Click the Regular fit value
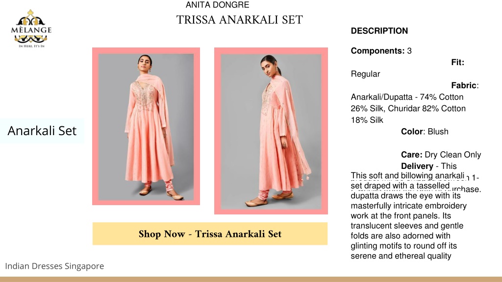The image size is (502, 282). tap(365, 74)
